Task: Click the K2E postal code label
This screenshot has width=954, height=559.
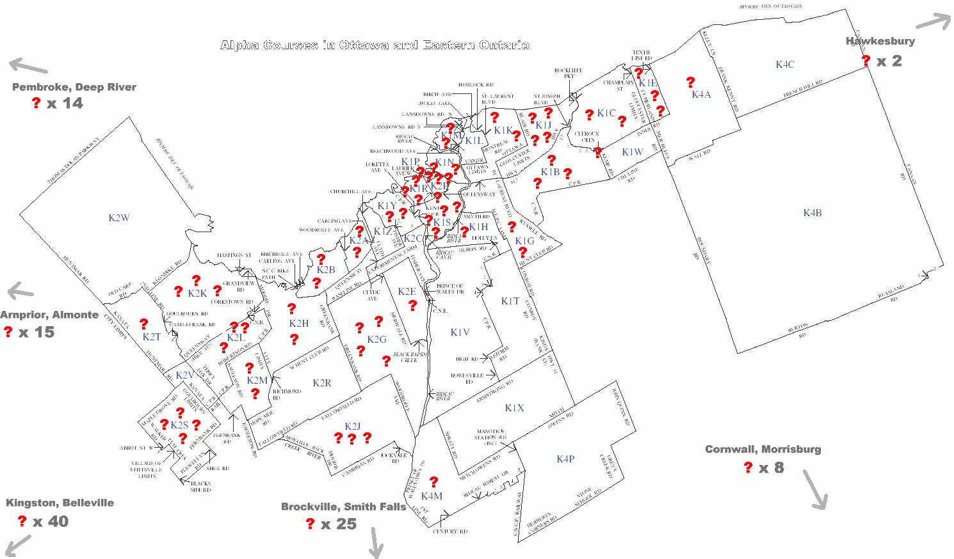Action: click(x=407, y=291)
